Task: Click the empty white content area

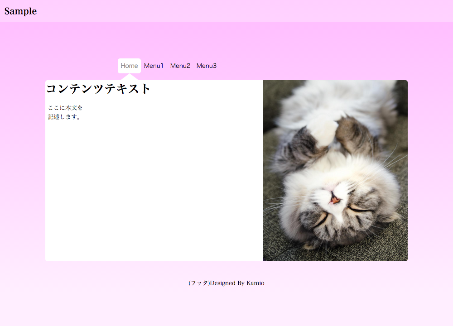Action: tap(154, 190)
